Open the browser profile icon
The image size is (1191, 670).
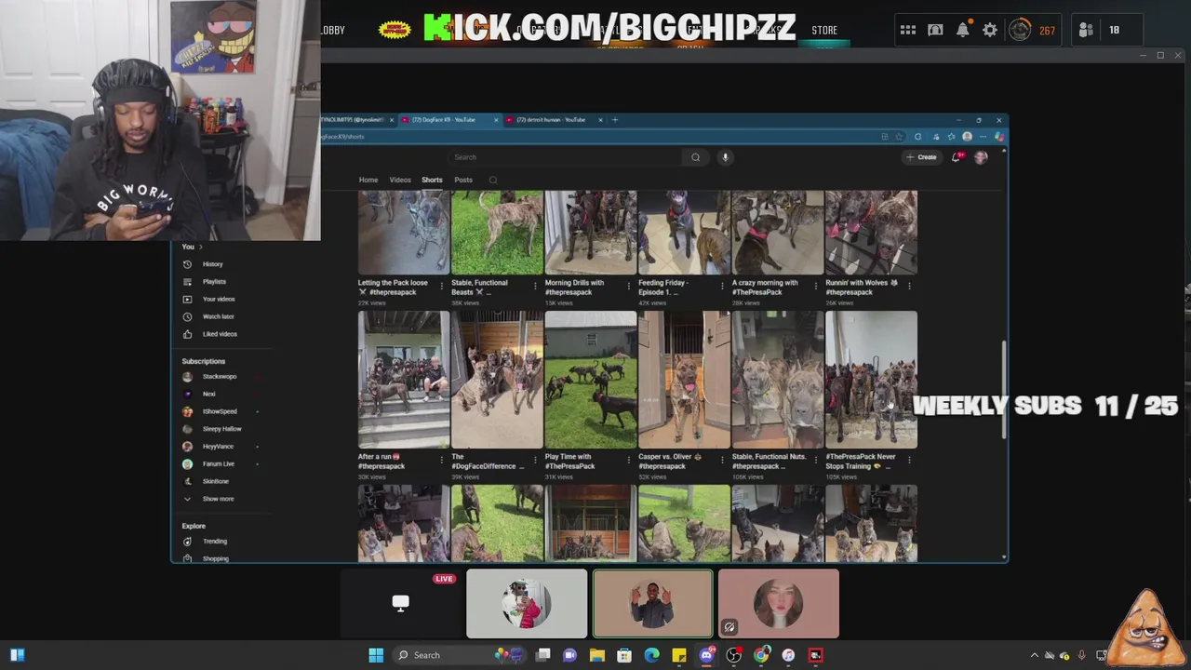967,137
